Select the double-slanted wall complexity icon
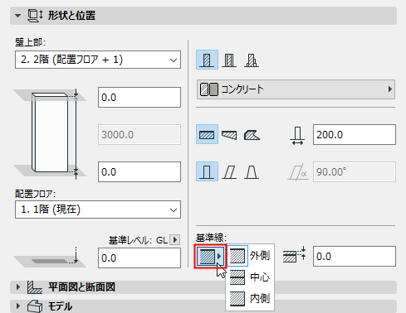Image resolution: width=406 pixels, height=313 pixels. (x=252, y=172)
